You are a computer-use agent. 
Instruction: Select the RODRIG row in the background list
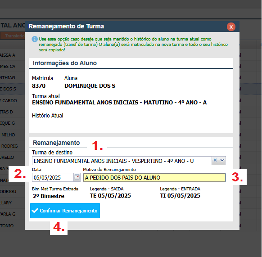pos(12,146)
